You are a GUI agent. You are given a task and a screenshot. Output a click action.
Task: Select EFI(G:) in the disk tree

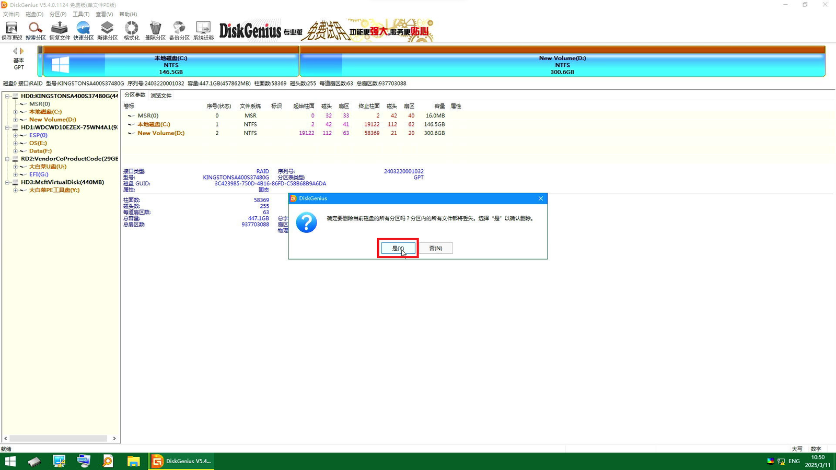click(x=39, y=174)
